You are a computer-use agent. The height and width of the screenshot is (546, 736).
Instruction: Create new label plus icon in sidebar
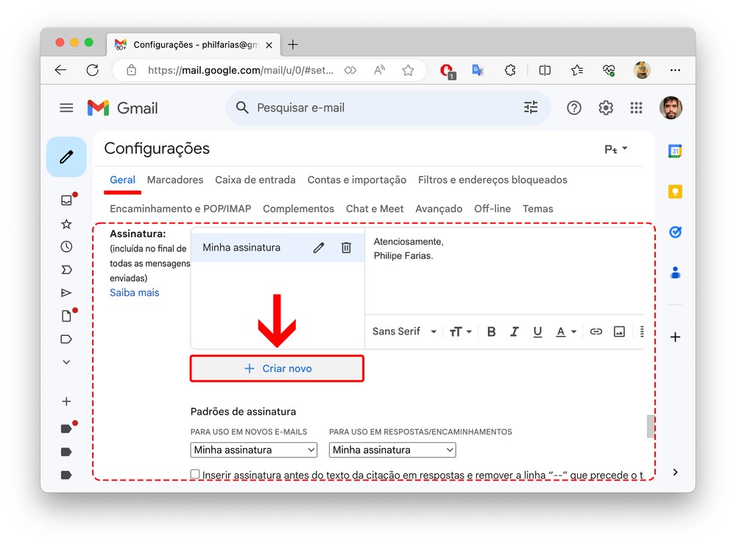(67, 402)
